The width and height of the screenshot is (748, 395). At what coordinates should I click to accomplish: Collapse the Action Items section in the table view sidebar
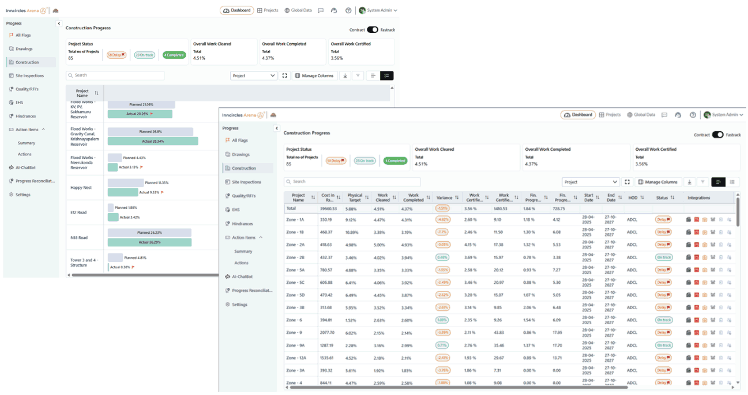(261, 238)
